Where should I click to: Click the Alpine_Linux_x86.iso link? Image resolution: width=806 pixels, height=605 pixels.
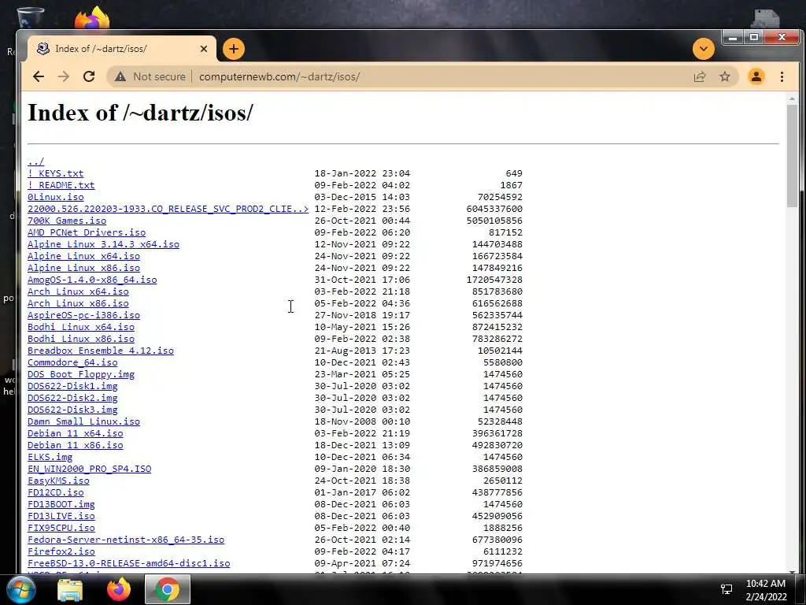[83, 268]
